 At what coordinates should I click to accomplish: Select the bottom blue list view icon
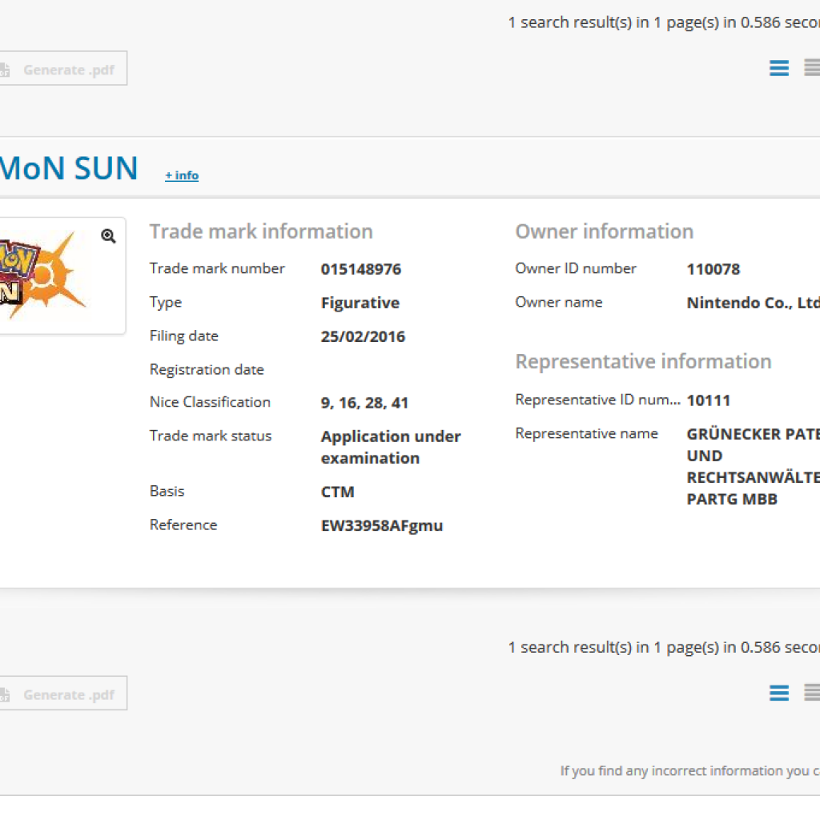tap(778, 693)
